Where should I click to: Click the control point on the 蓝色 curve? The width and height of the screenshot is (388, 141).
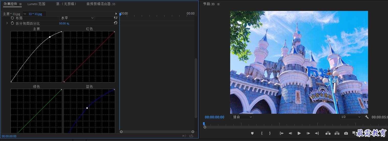click(87, 108)
